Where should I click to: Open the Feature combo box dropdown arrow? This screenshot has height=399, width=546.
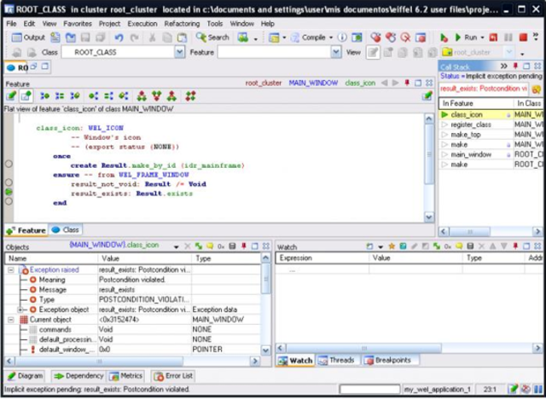(335, 53)
